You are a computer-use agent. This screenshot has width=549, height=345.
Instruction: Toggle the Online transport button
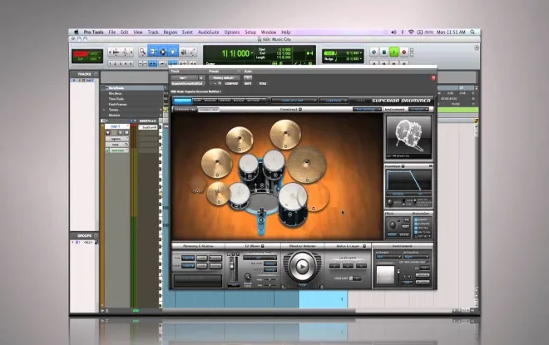[x=374, y=52]
